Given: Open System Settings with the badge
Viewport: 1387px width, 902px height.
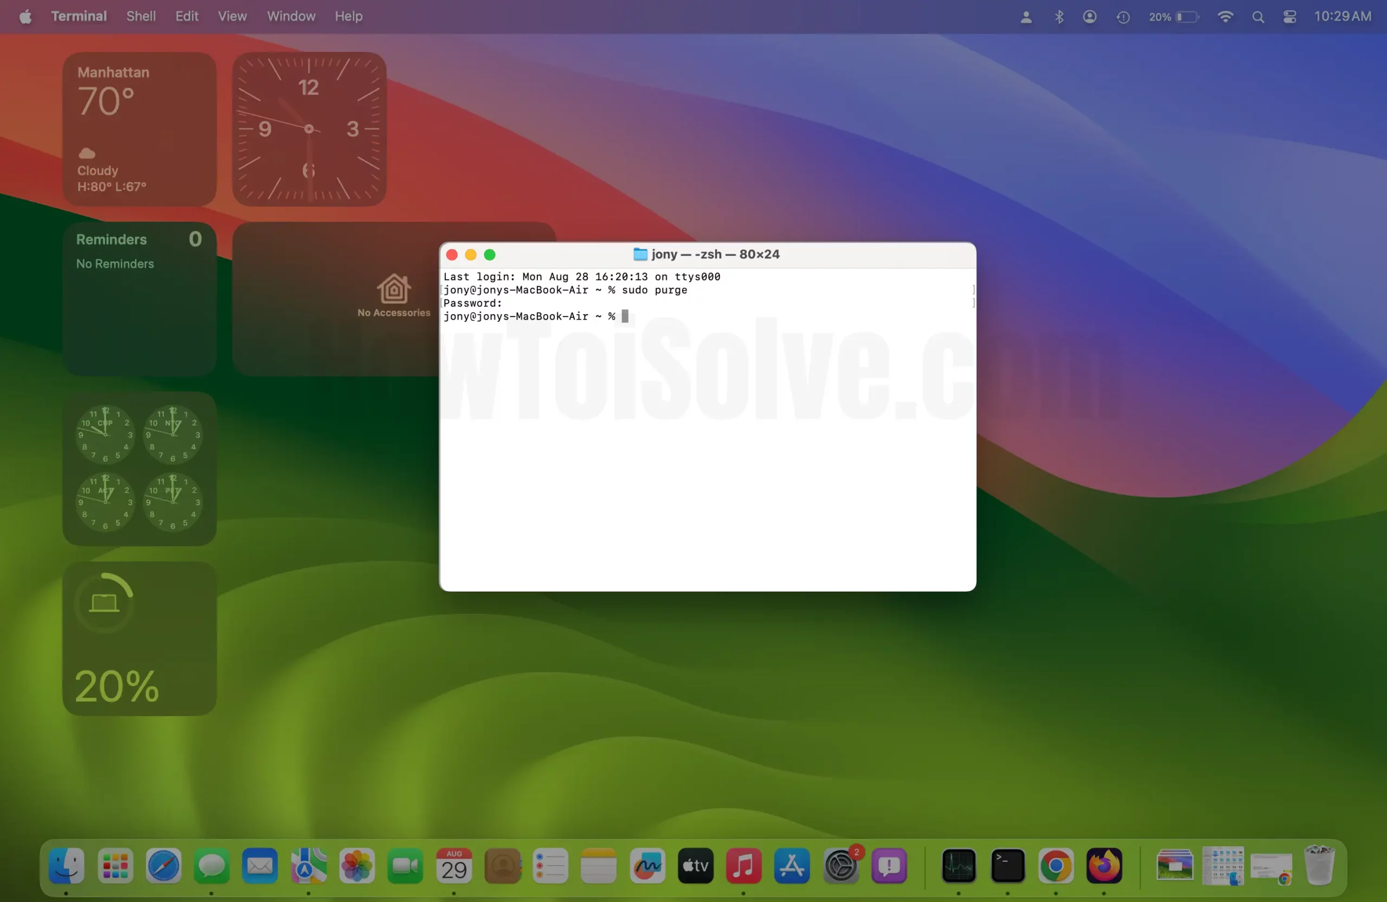Looking at the screenshot, I should click(x=840, y=866).
